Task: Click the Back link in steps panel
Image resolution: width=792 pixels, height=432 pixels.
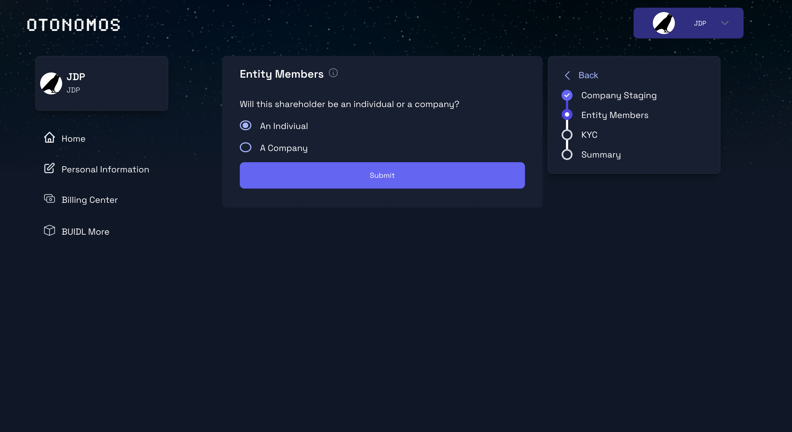Action: click(588, 75)
